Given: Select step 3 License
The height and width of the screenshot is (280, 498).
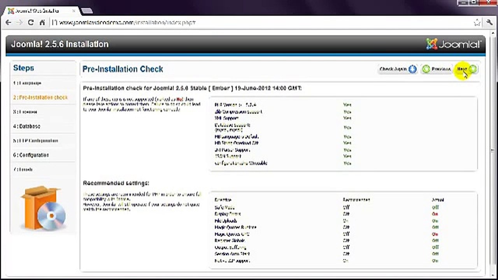Looking at the screenshot, I should tap(25, 112).
